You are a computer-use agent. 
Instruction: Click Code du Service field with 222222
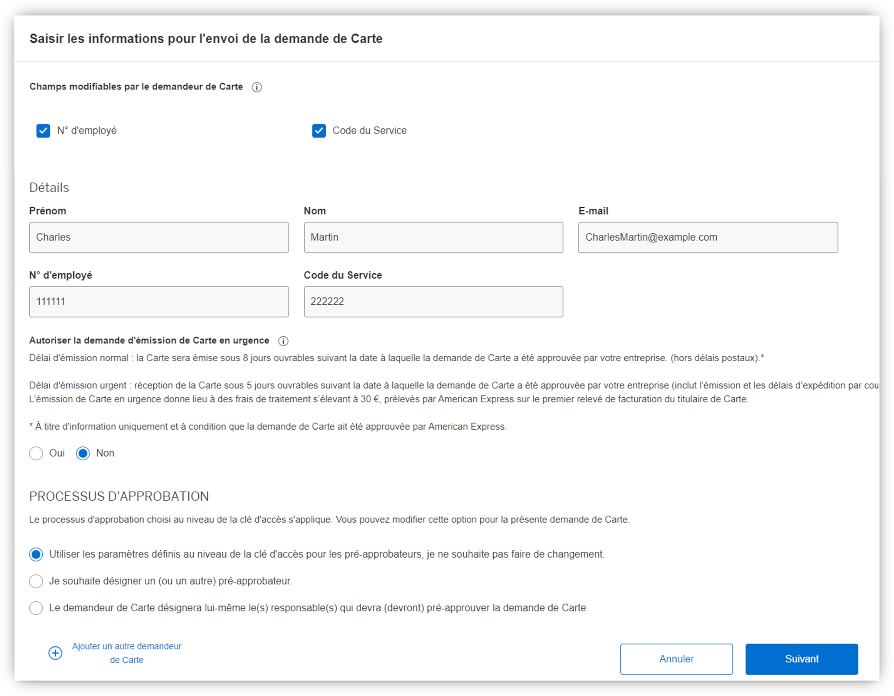(433, 302)
